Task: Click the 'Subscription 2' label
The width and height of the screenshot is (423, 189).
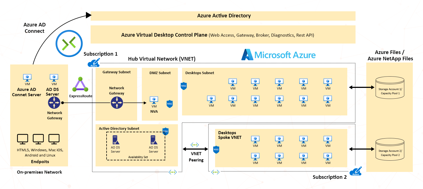Action: tap(330, 177)
